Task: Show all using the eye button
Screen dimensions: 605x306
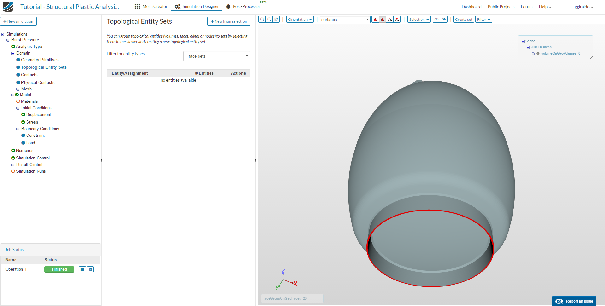Action: (x=444, y=20)
